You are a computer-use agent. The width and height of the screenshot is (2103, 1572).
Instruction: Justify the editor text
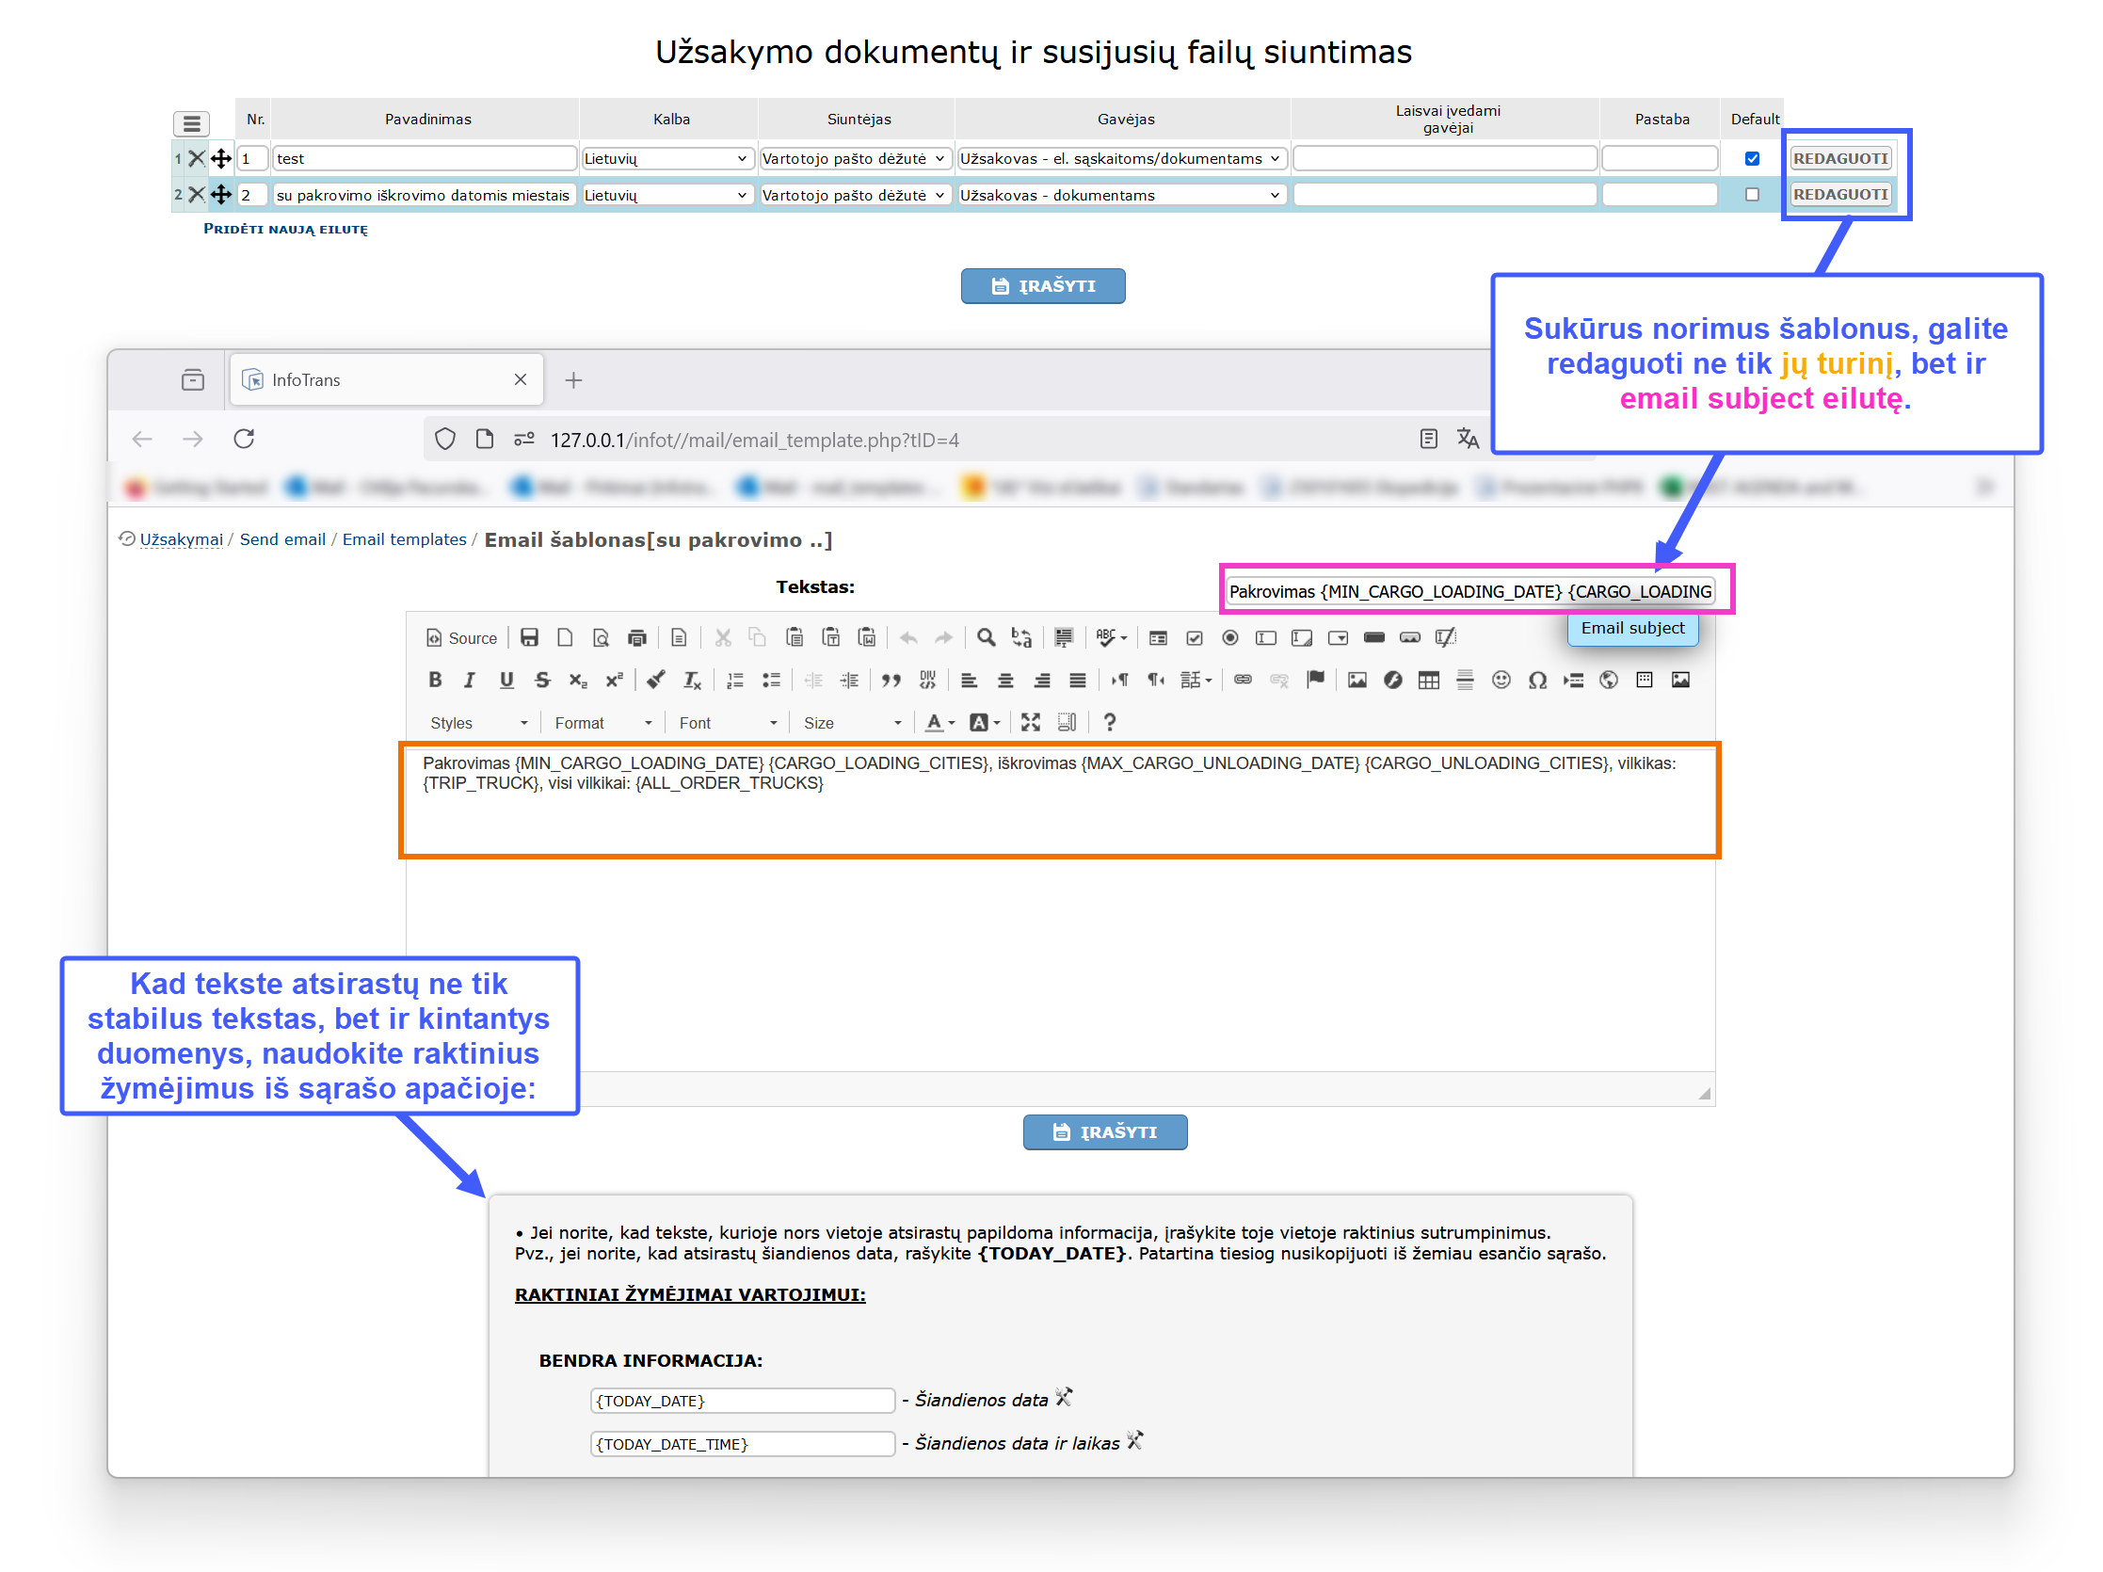pos(1077,680)
